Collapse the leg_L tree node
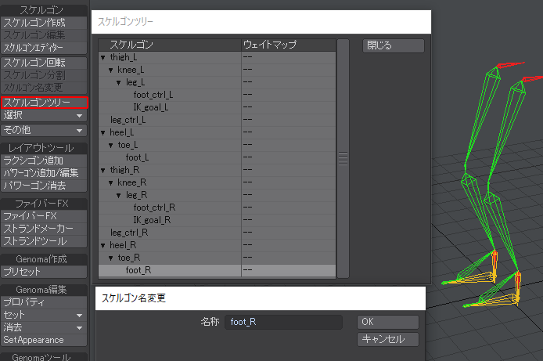 (x=118, y=83)
